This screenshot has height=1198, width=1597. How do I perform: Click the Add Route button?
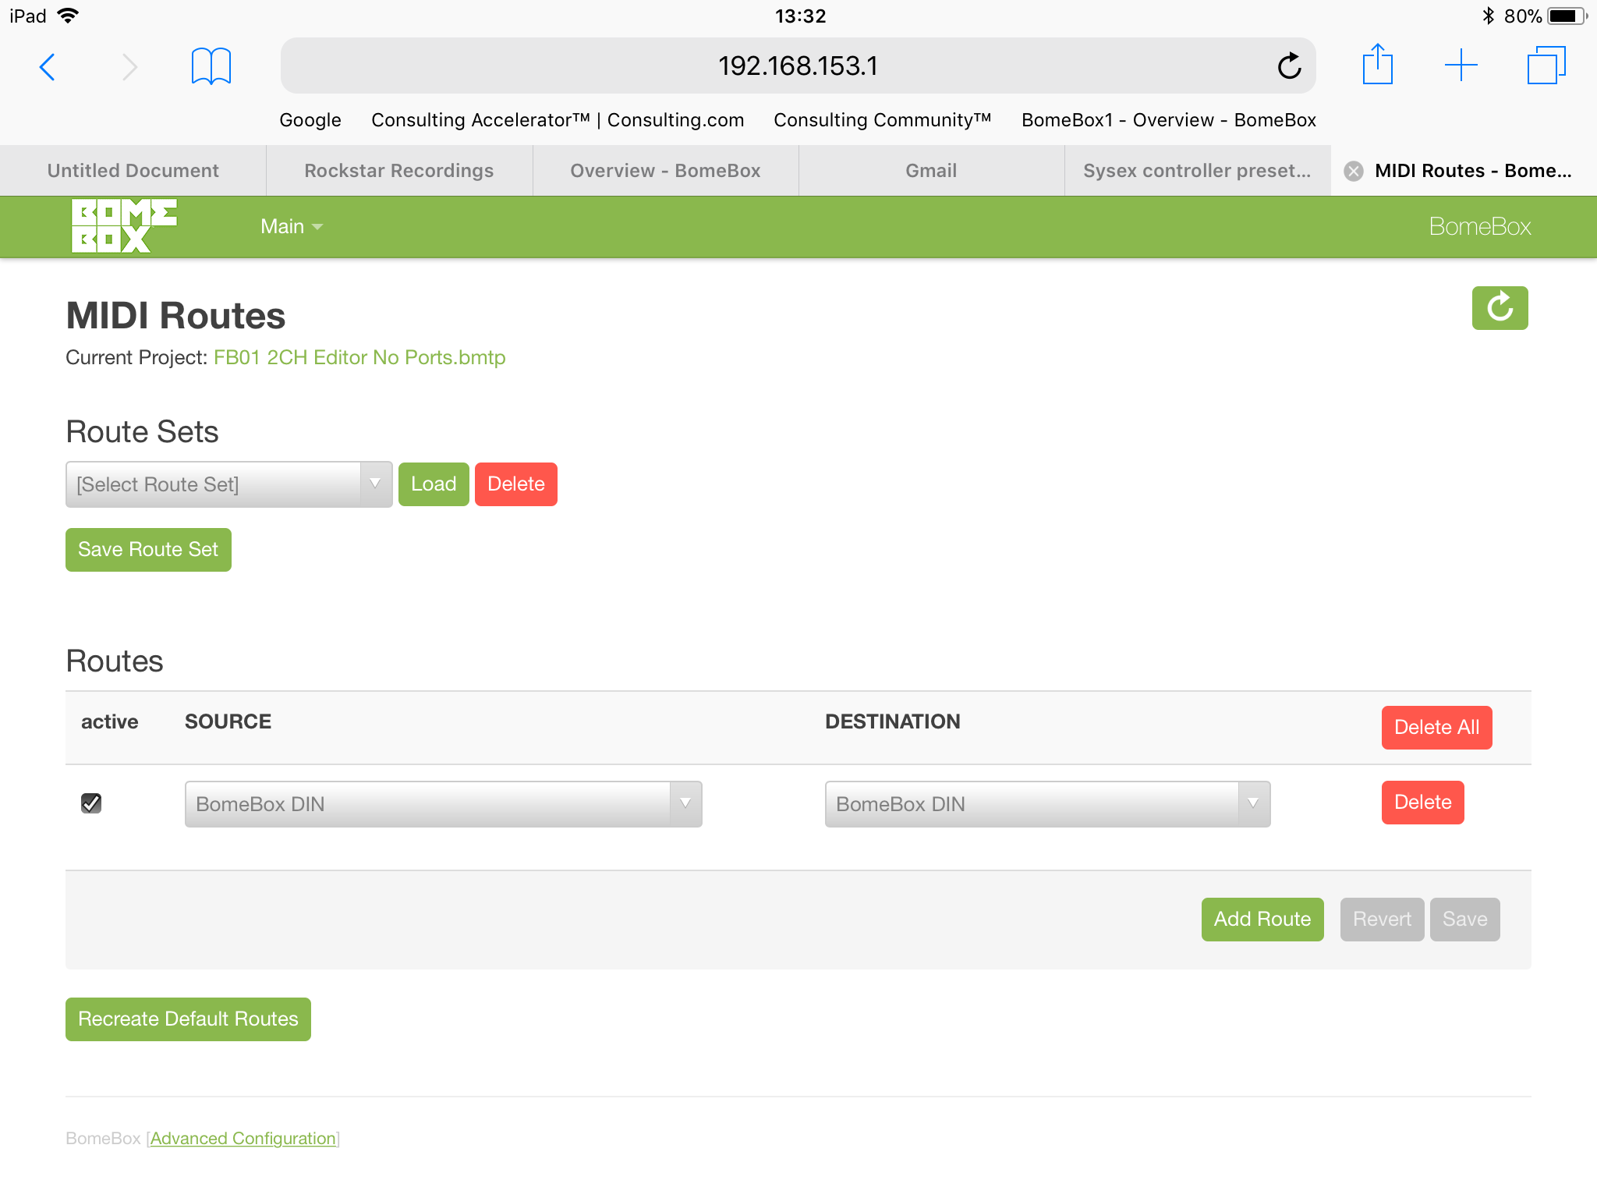click(1262, 920)
